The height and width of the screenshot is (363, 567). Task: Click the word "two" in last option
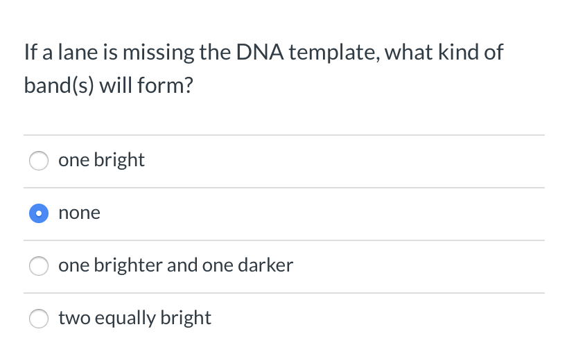tap(74, 318)
